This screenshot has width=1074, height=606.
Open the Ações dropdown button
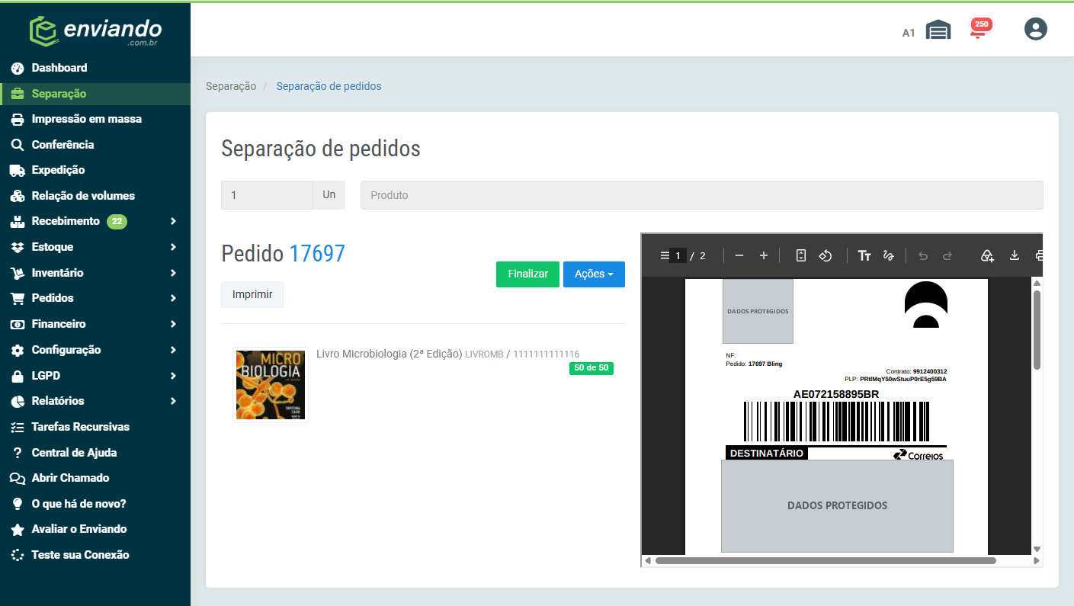point(594,274)
